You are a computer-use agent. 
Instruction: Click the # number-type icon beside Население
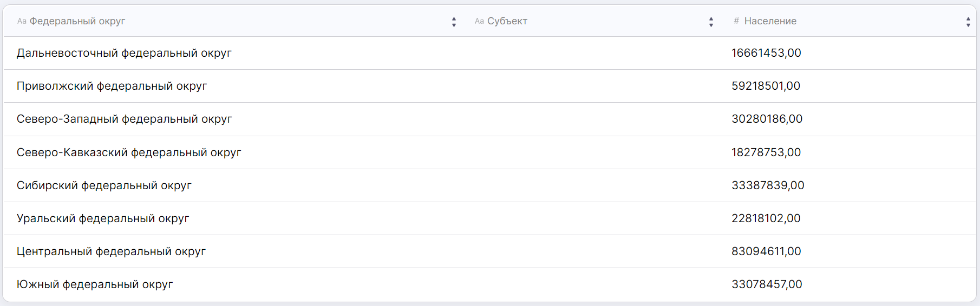pos(736,21)
